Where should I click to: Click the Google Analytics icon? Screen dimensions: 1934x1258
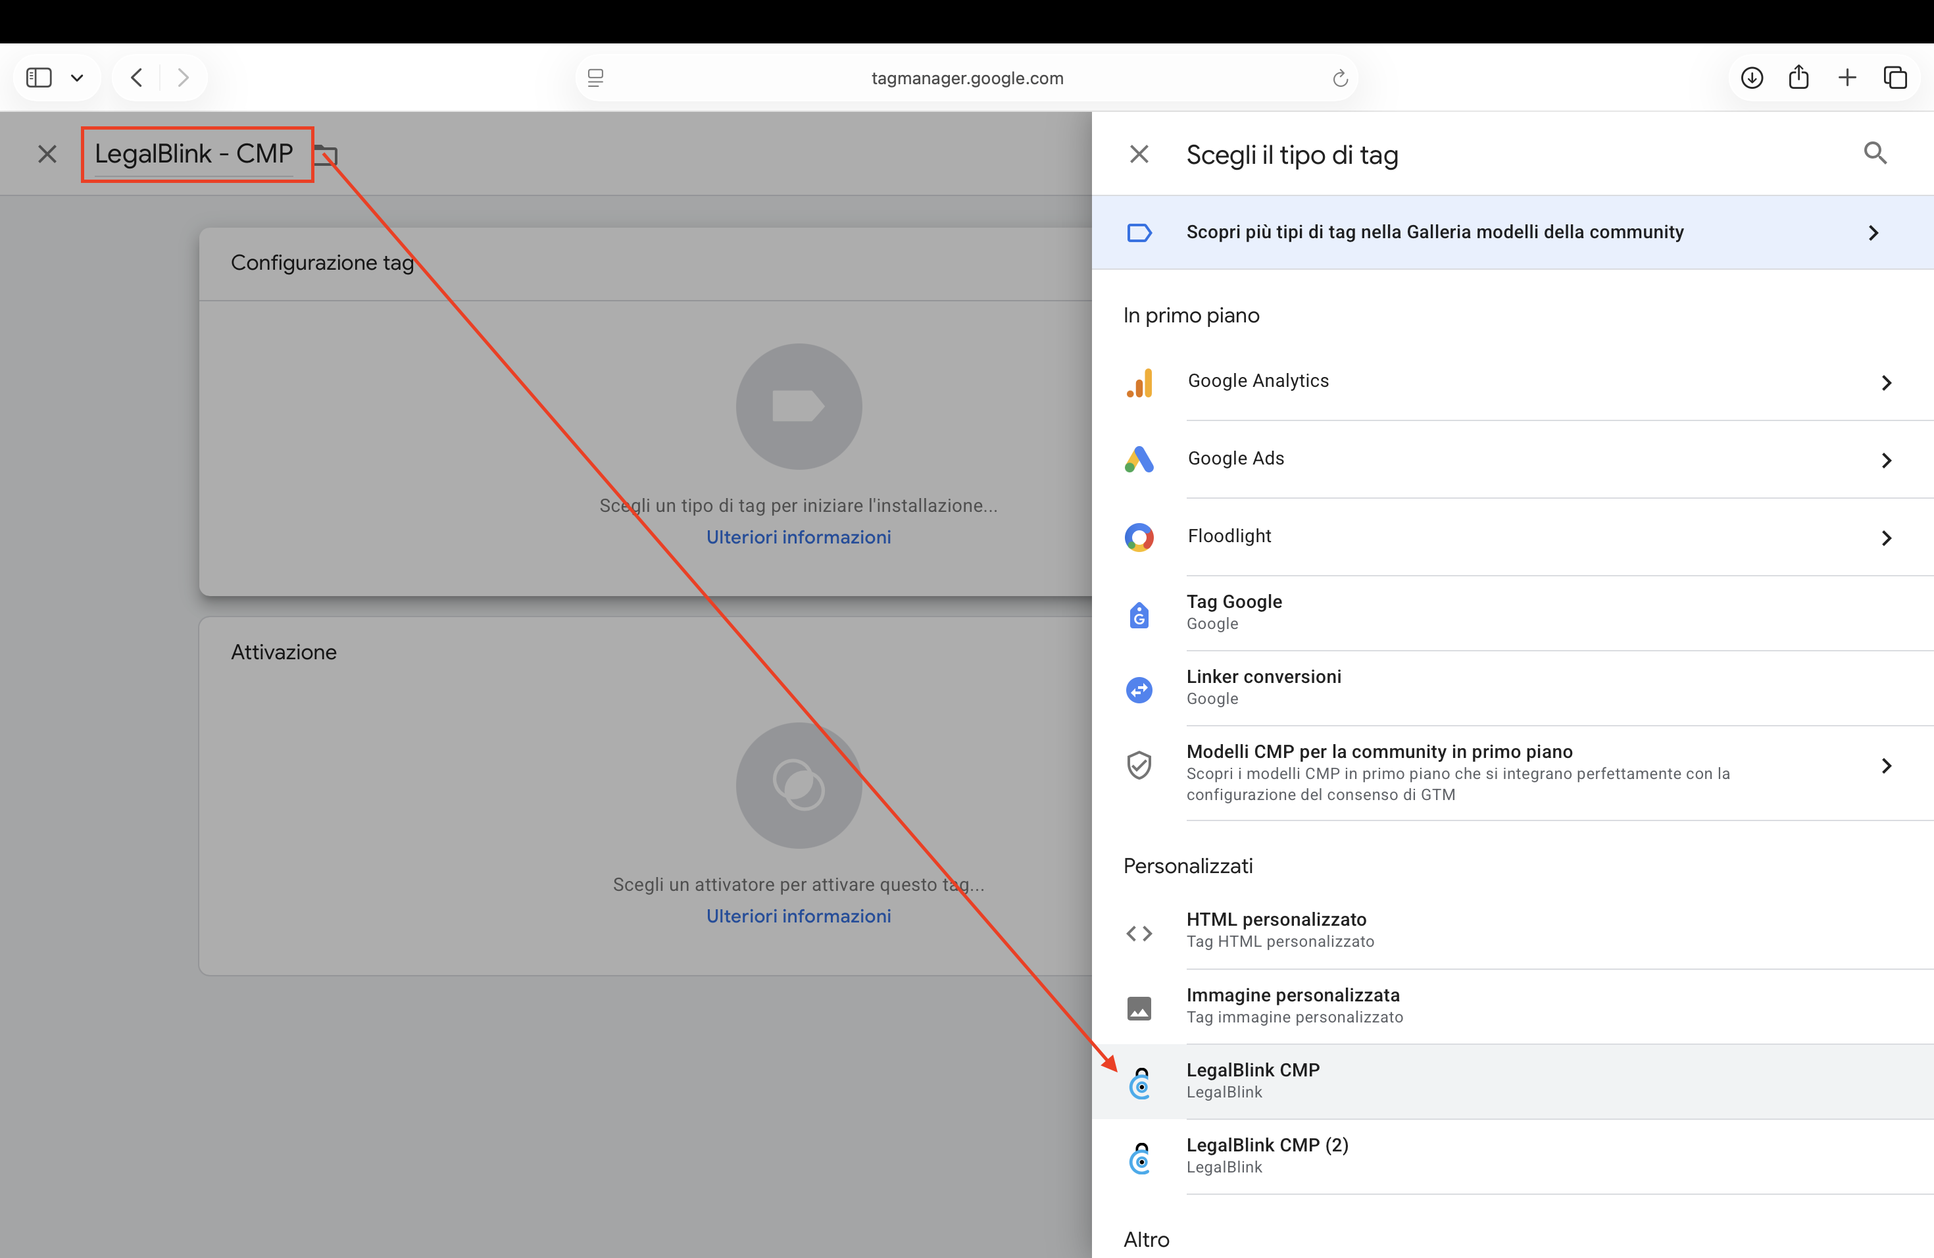tap(1139, 382)
